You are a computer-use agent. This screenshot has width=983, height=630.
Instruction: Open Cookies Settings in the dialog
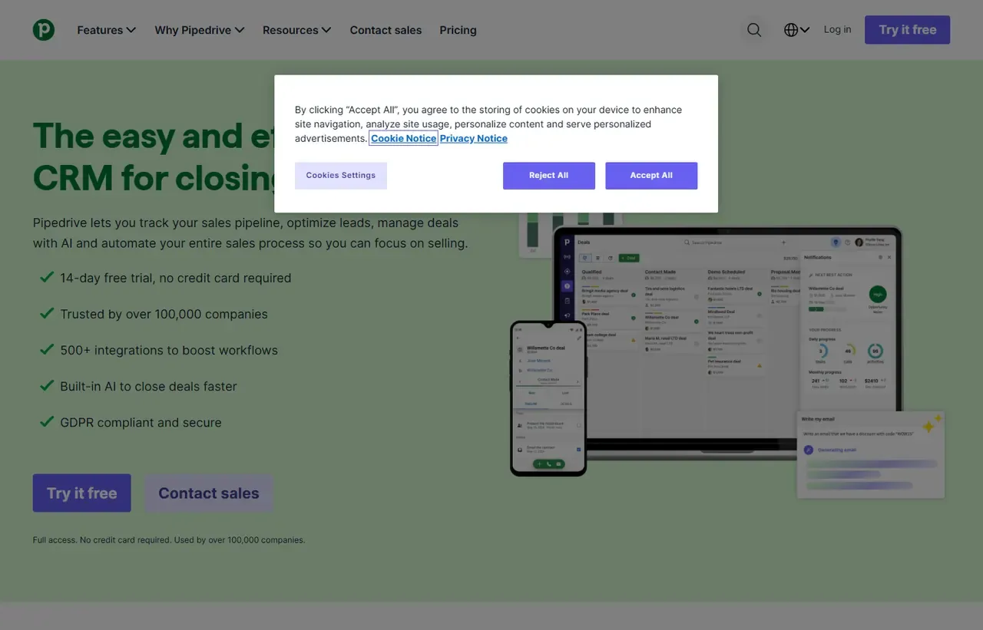[341, 176]
